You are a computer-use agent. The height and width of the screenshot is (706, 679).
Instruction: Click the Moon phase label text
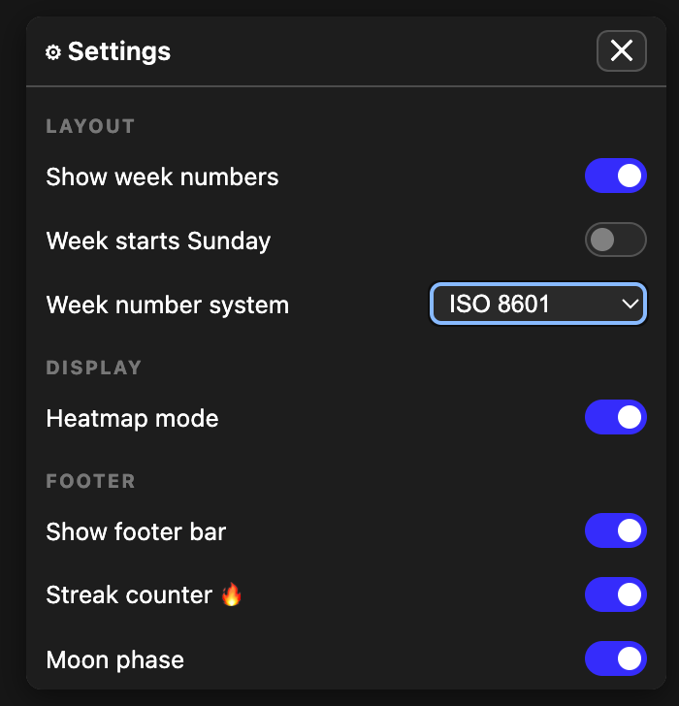pyautogui.click(x=114, y=660)
